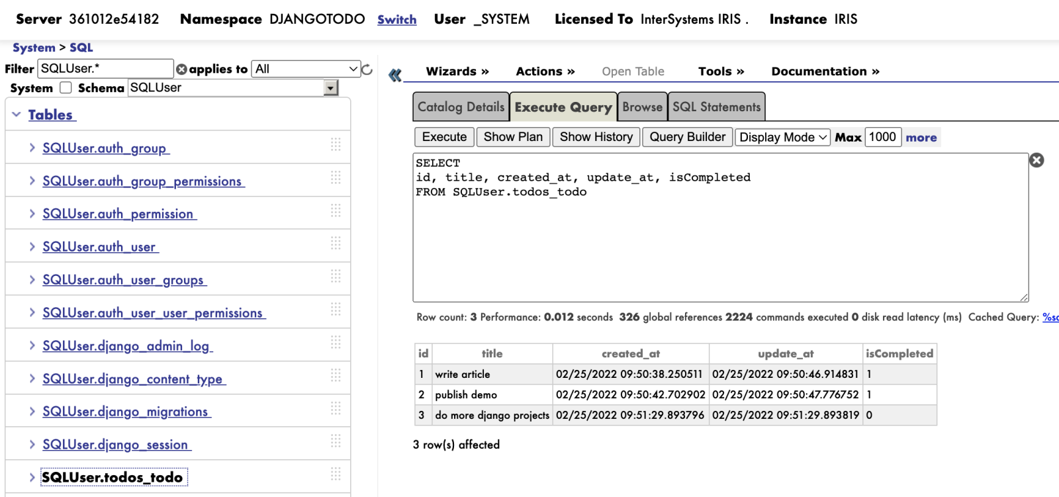The height and width of the screenshot is (497, 1059).
Task: Collapse the left panel with the double-arrow icon
Action: [395, 75]
